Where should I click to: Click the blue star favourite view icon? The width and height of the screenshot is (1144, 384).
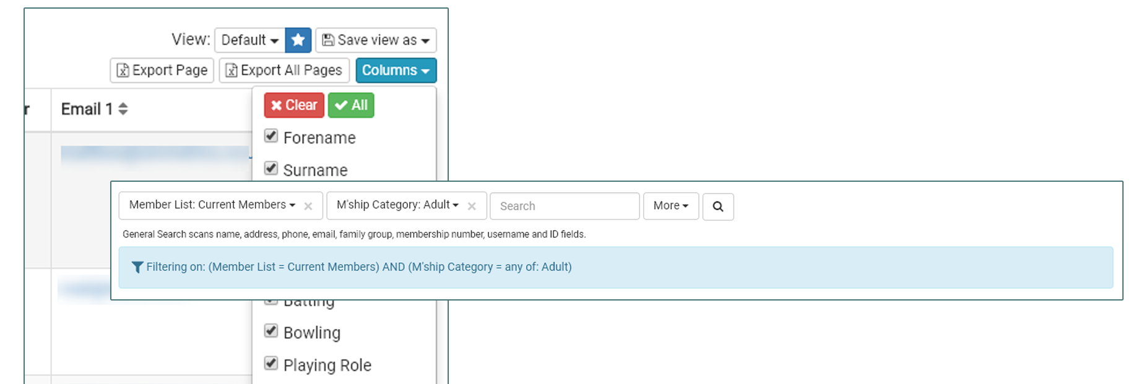pos(298,40)
